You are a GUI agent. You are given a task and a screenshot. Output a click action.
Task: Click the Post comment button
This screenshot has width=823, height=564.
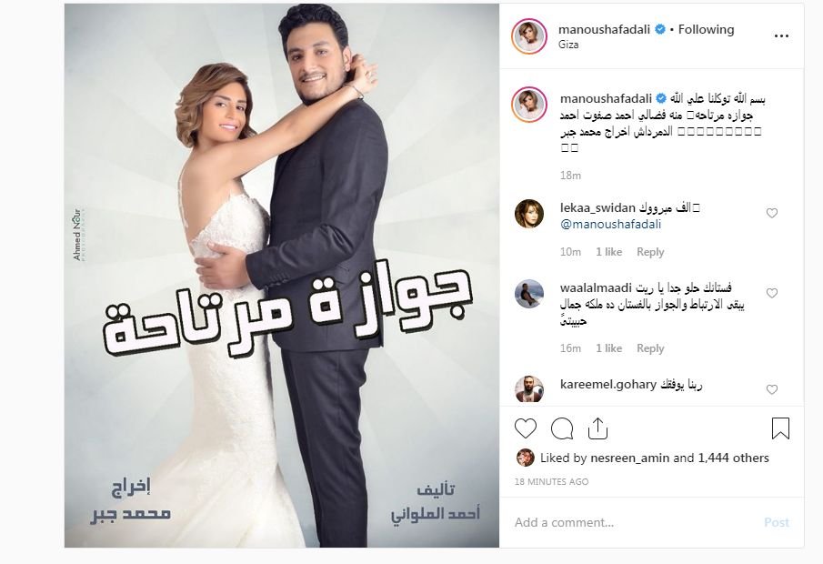[x=777, y=522]
